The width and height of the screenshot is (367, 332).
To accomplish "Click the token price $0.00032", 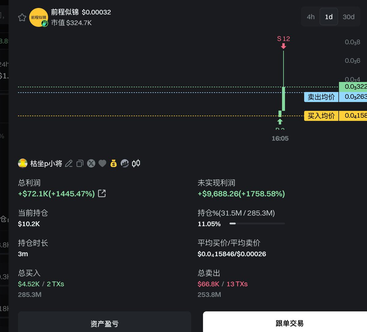I will click(96, 12).
